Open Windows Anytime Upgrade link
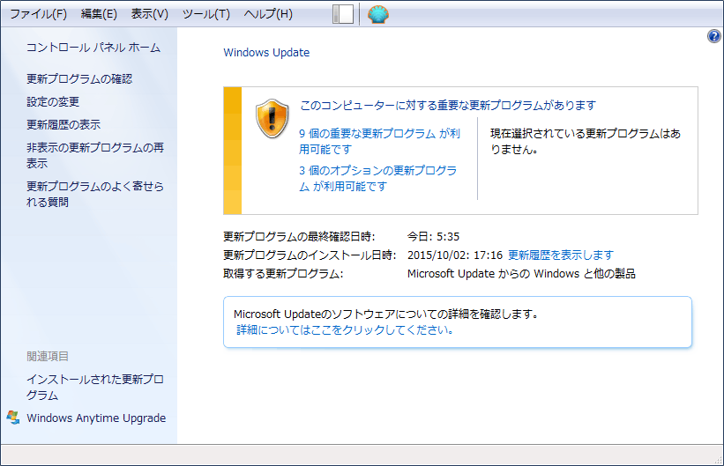 click(x=96, y=418)
